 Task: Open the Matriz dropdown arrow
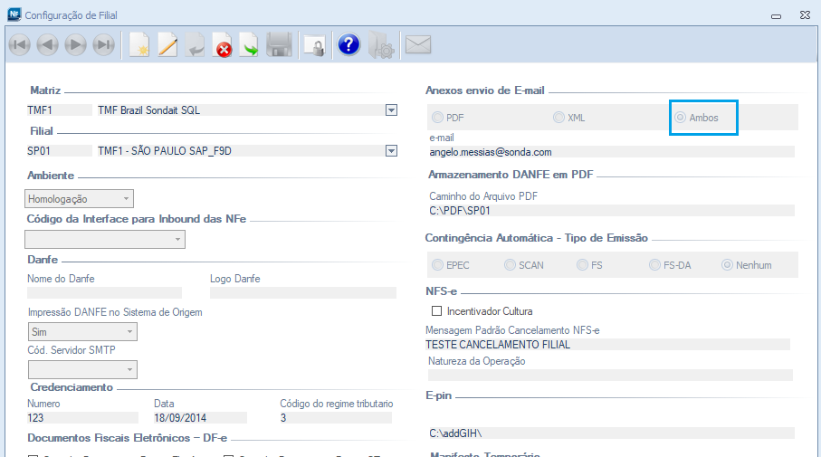(391, 109)
